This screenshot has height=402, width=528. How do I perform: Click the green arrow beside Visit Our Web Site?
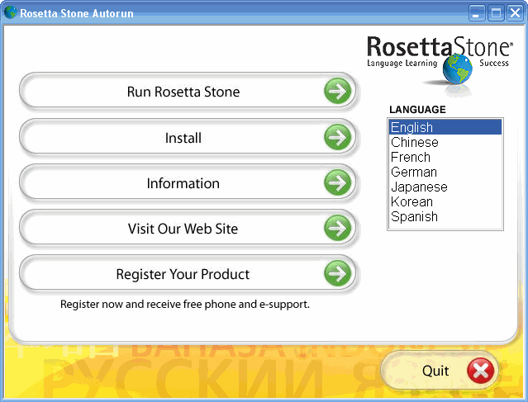[337, 228]
